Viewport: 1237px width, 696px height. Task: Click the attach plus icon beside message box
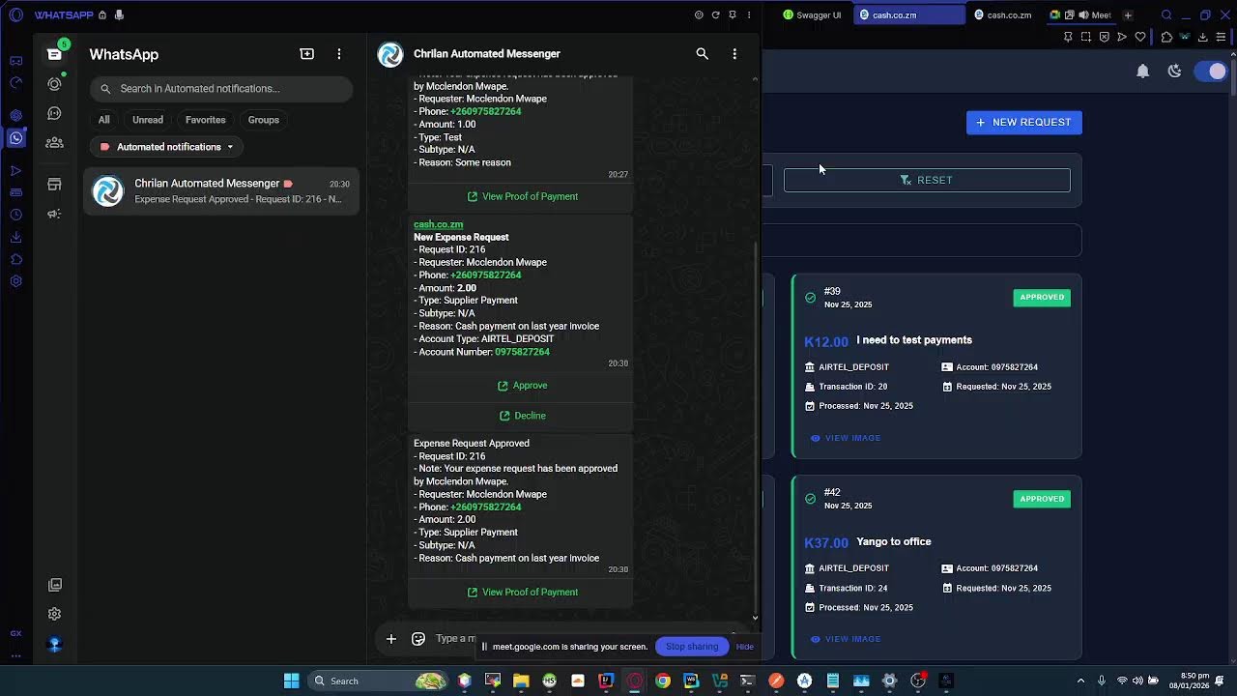(x=390, y=638)
